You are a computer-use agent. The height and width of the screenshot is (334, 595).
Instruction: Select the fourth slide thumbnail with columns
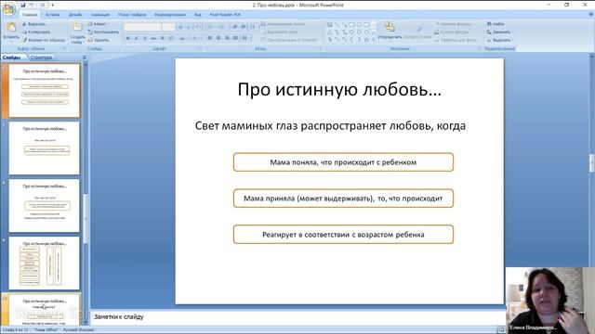click(x=44, y=263)
